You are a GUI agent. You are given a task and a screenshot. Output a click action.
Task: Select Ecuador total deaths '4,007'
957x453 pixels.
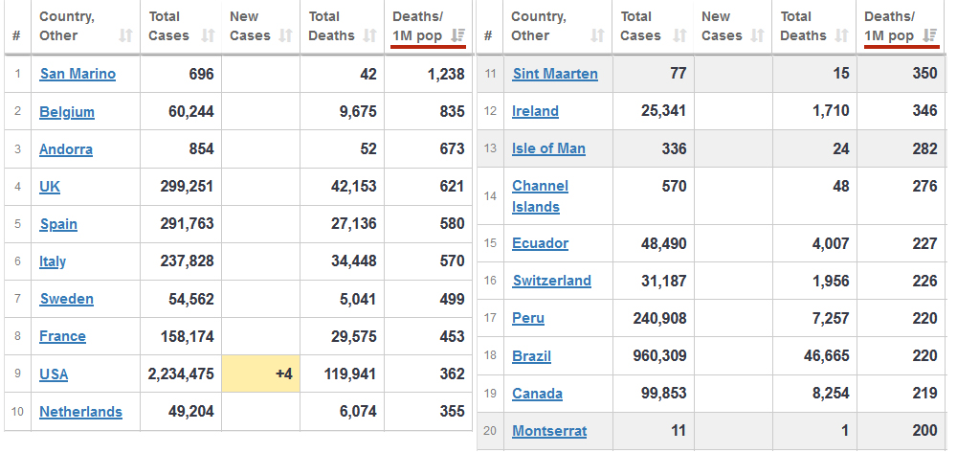coord(831,243)
